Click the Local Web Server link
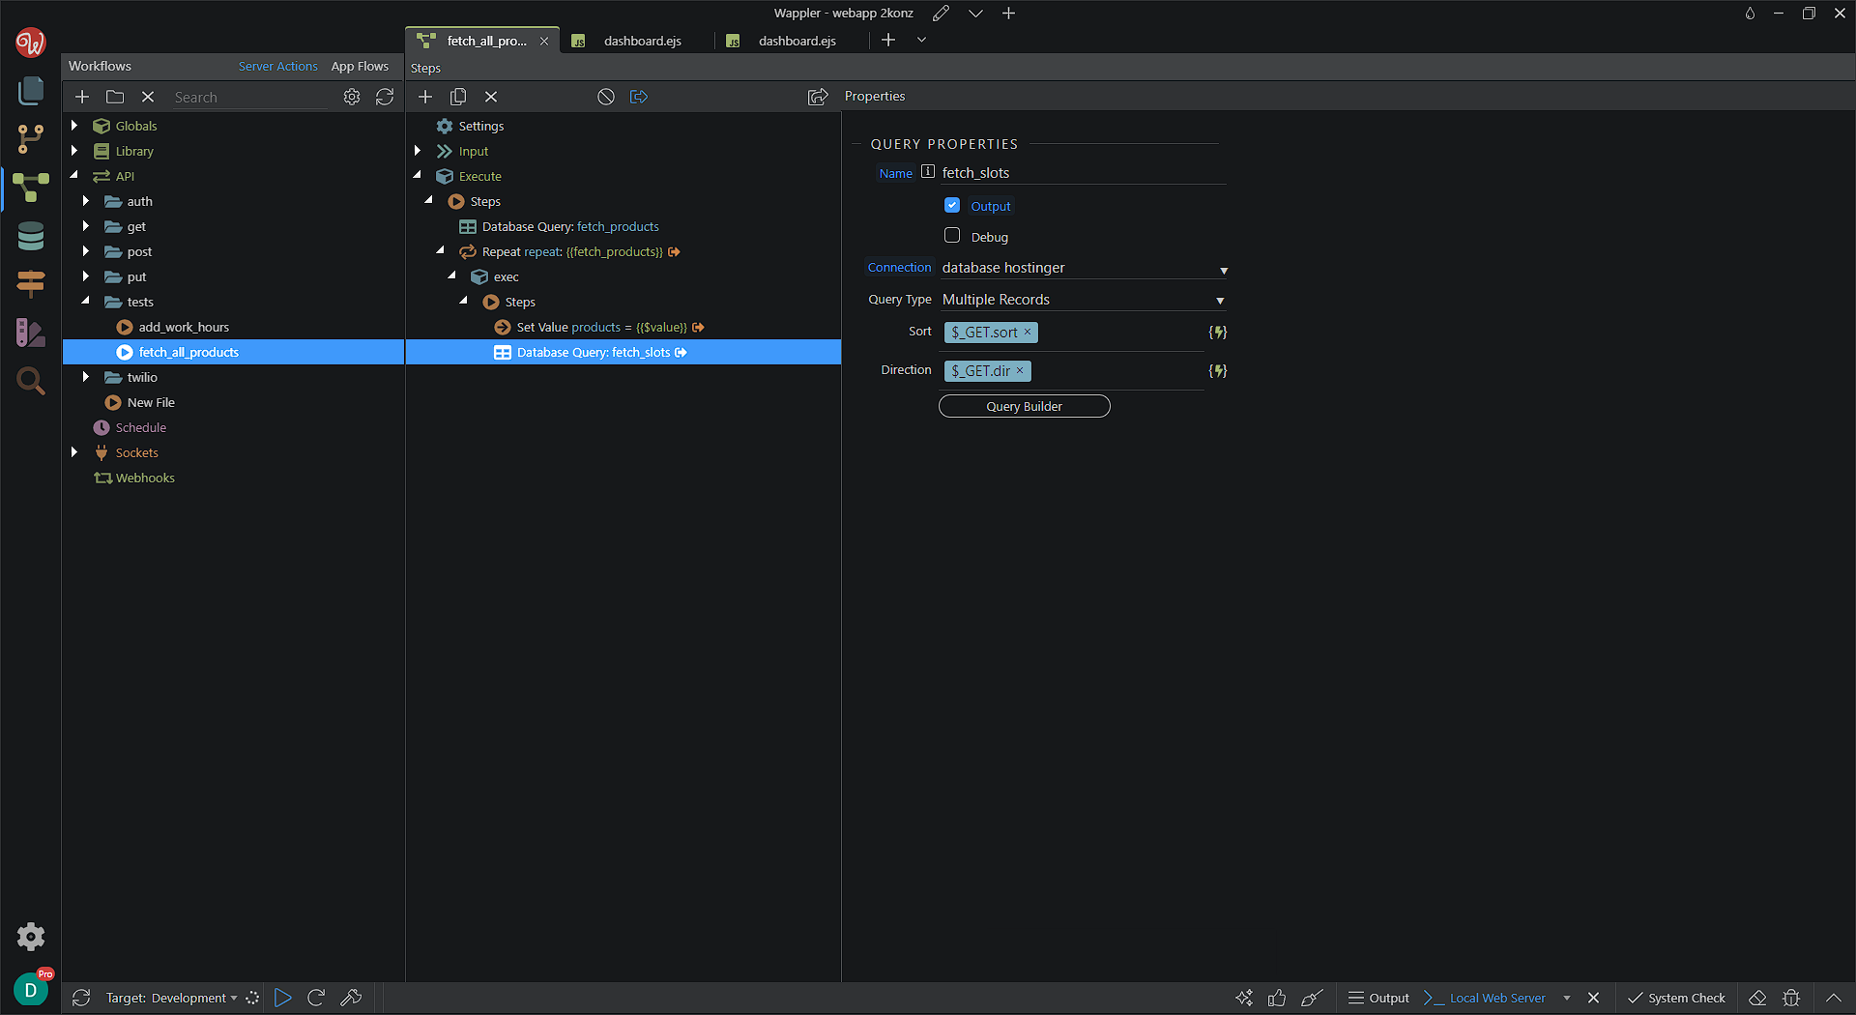The width and height of the screenshot is (1856, 1015). click(1497, 998)
